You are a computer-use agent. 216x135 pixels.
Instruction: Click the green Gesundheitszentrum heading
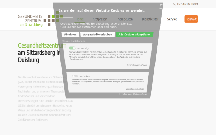42,45
